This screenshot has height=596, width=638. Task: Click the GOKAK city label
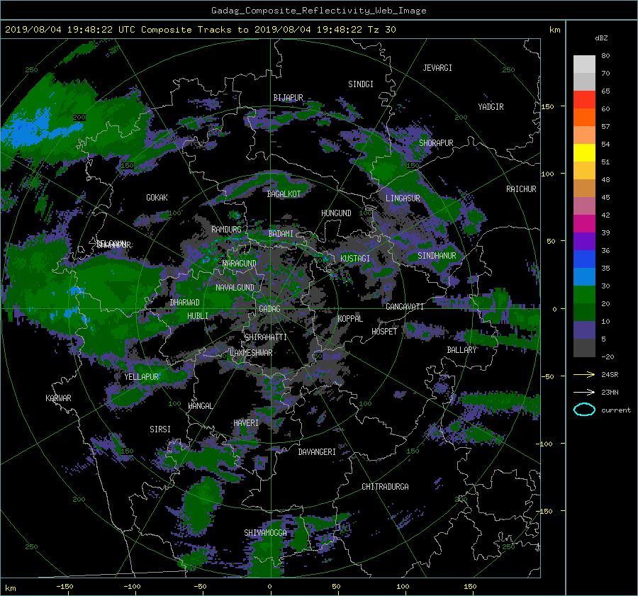pos(157,198)
